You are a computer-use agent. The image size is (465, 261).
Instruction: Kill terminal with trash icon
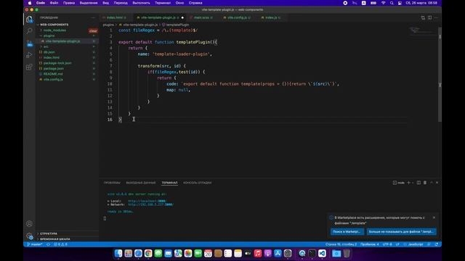pos(425,183)
